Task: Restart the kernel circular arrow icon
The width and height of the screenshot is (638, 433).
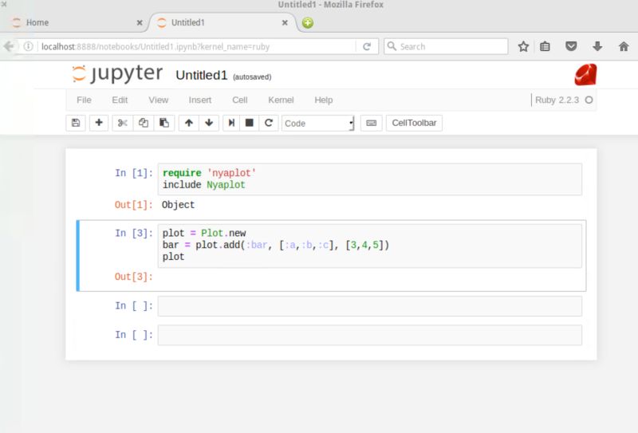Action: pyautogui.click(x=269, y=123)
